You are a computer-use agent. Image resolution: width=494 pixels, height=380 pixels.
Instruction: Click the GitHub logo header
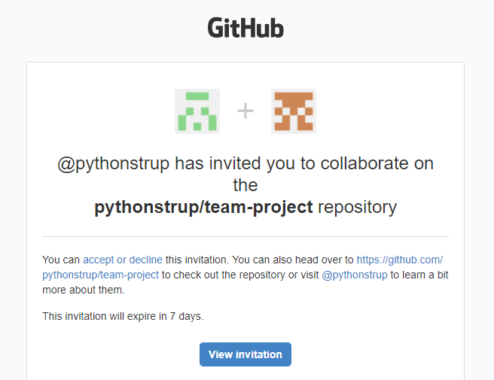point(245,28)
